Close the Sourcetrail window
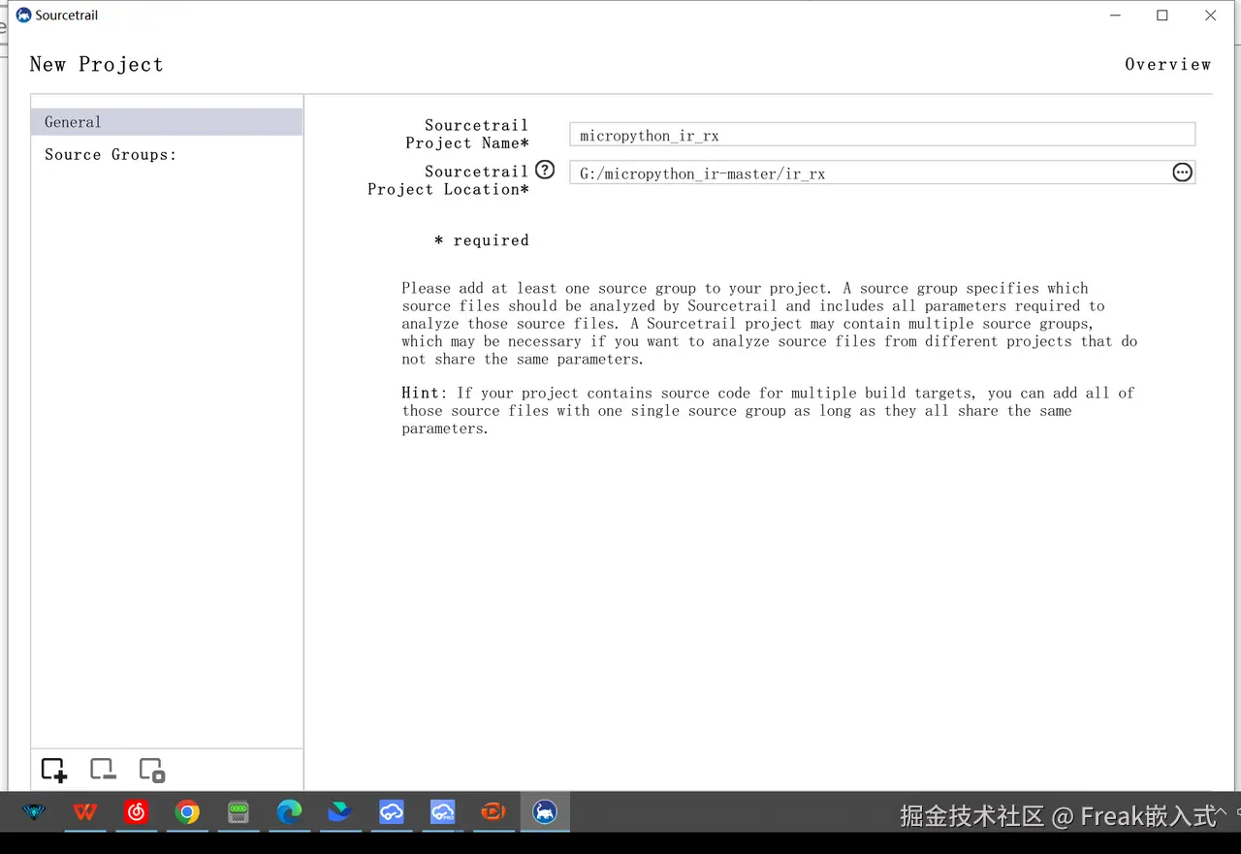This screenshot has height=854, width=1241. pos(1211,16)
